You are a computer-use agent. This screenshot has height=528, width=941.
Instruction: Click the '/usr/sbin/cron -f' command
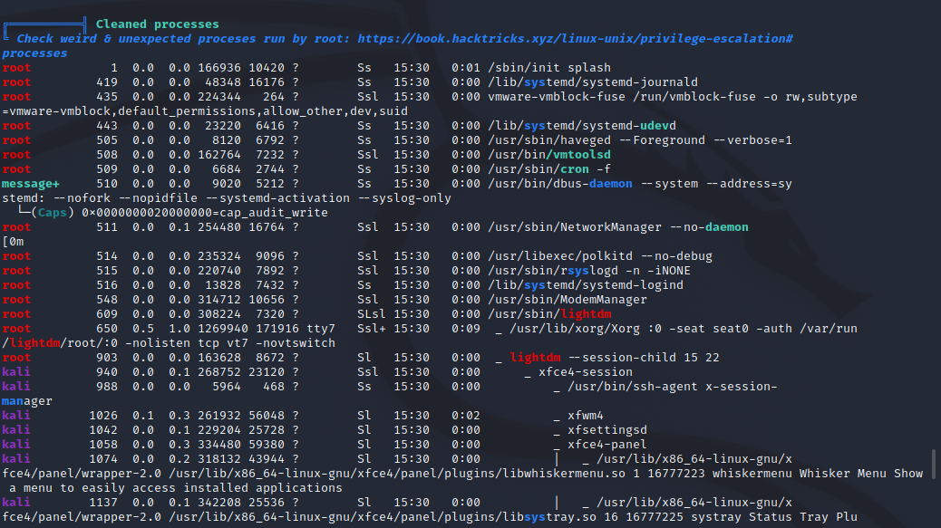(549, 169)
